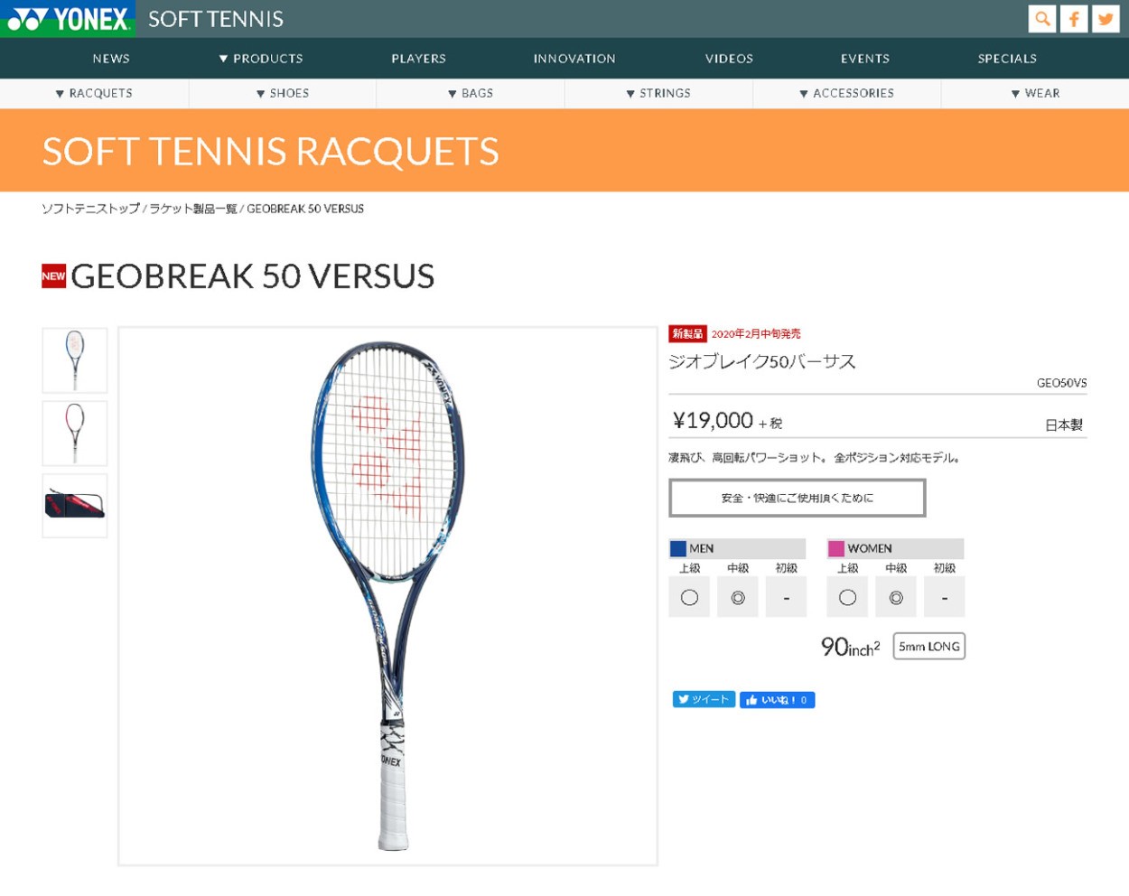
Task: Share via the blue Tweet button
Action: pos(704,699)
